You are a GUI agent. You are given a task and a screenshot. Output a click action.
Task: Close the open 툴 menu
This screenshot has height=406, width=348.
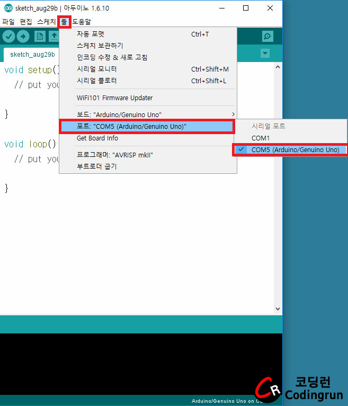pos(64,22)
